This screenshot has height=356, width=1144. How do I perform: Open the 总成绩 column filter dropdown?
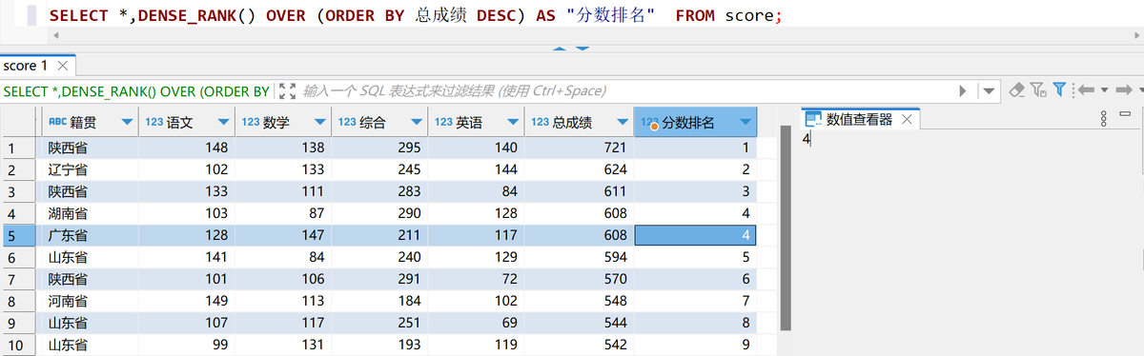click(622, 123)
